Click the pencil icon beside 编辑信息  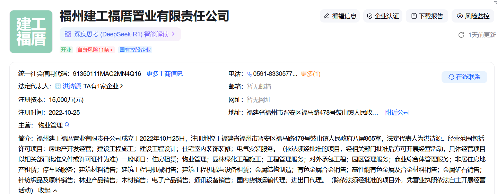(x=326, y=16)
